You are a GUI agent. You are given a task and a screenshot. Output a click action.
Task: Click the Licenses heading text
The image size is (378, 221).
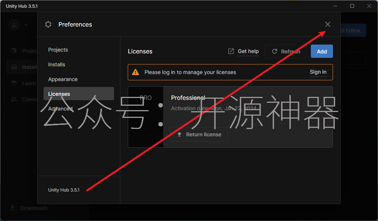tap(140, 52)
